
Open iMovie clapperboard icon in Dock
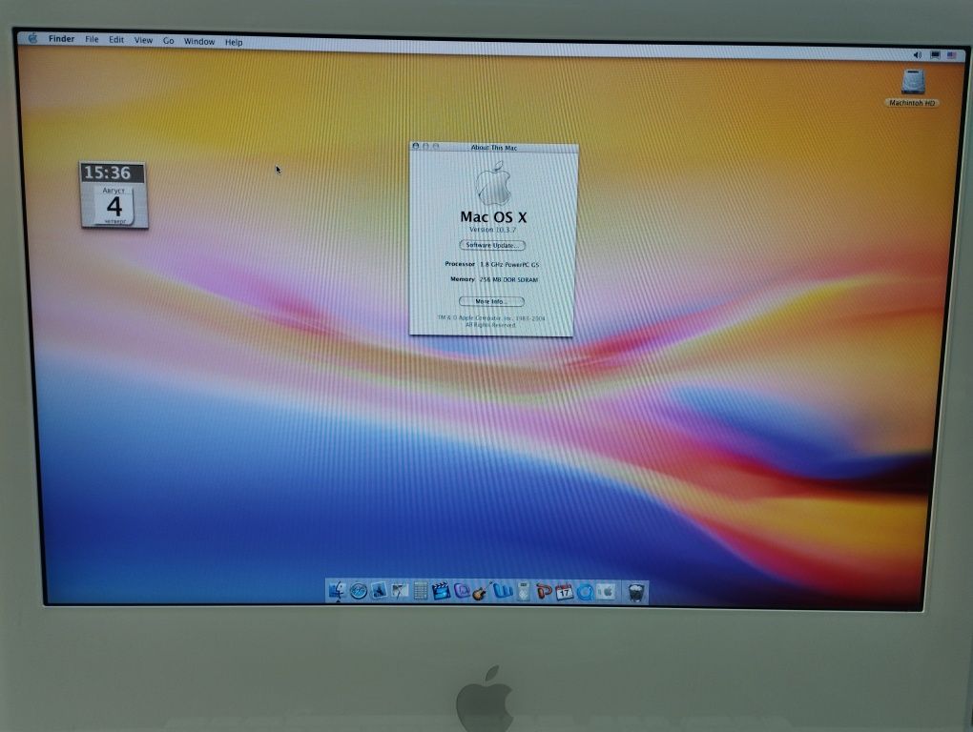click(x=441, y=591)
